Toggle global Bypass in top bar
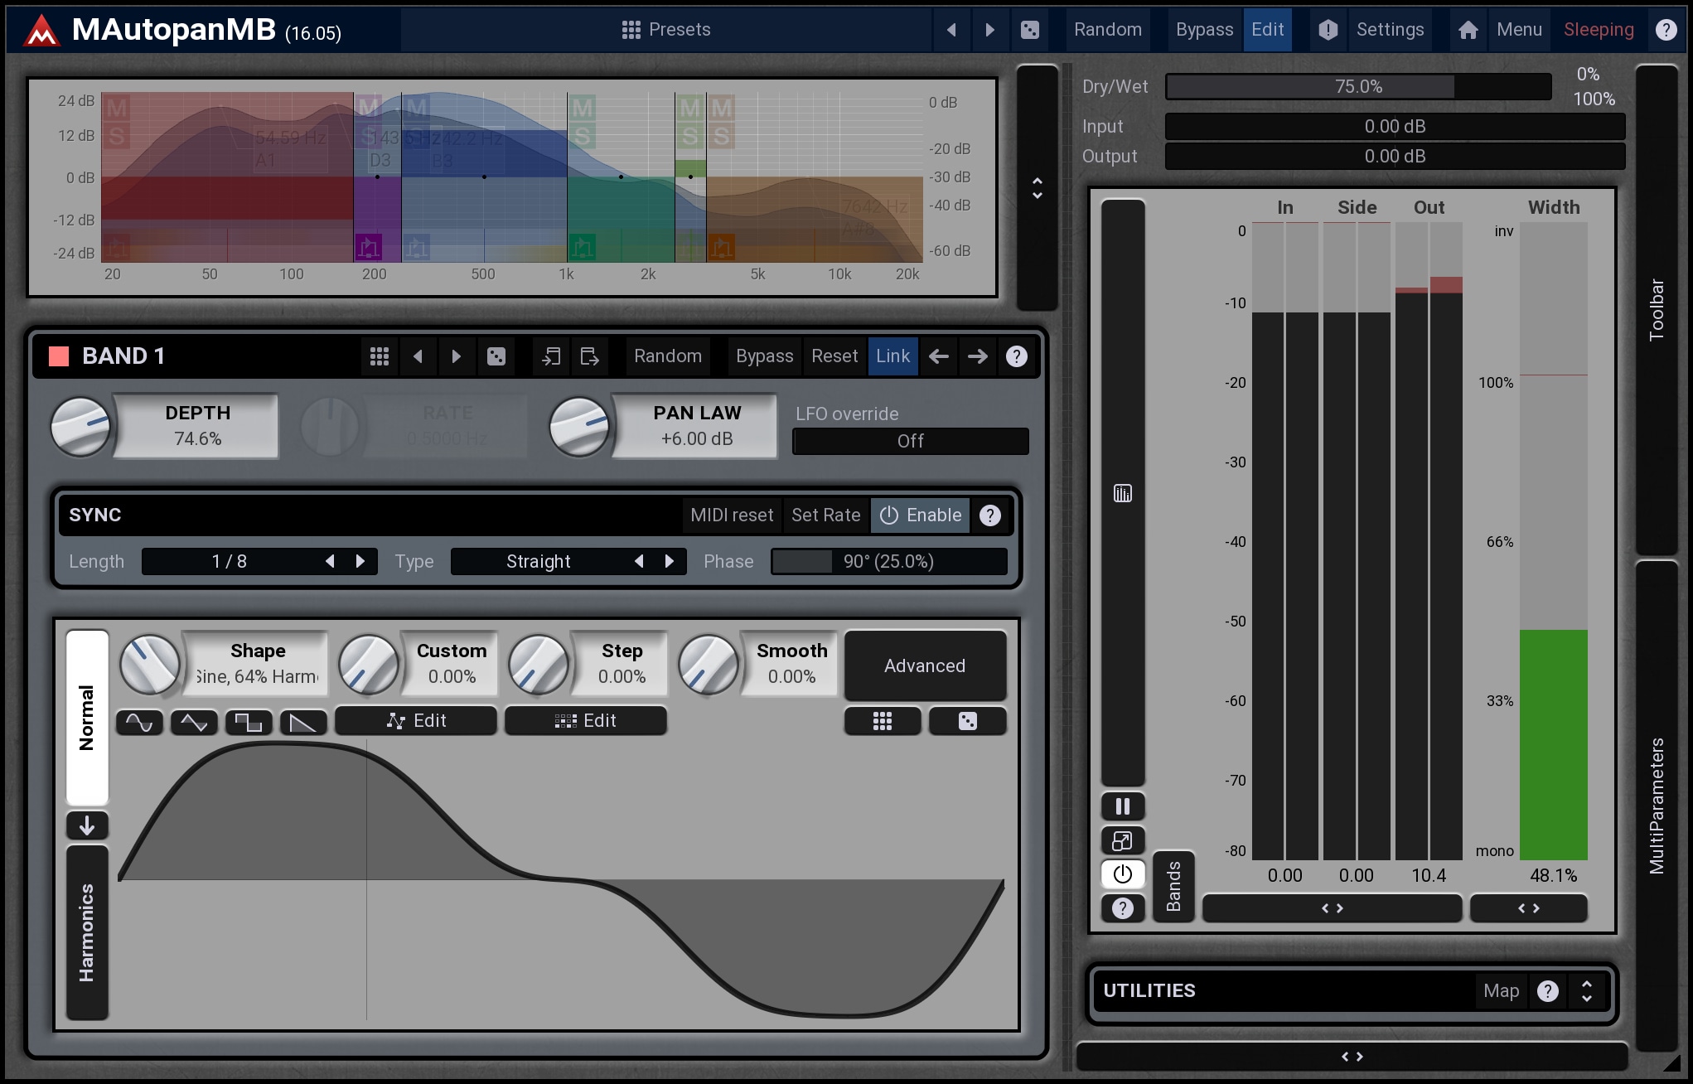Screen dimensions: 1693x1084 (1204, 30)
